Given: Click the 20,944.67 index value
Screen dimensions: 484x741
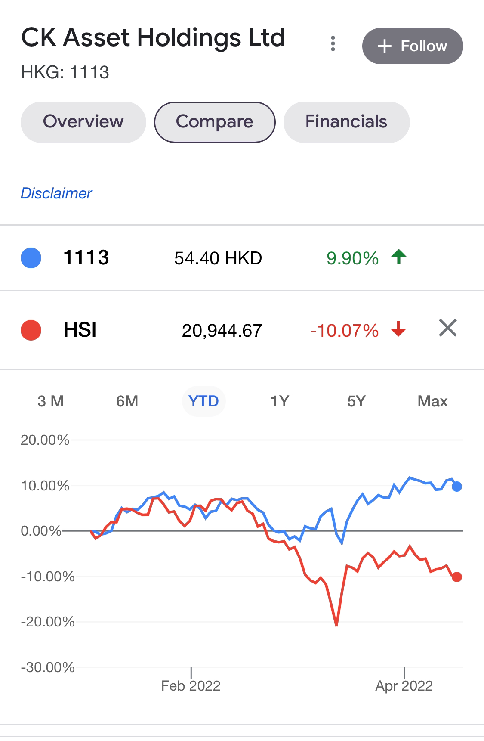Looking at the screenshot, I should point(222,331).
